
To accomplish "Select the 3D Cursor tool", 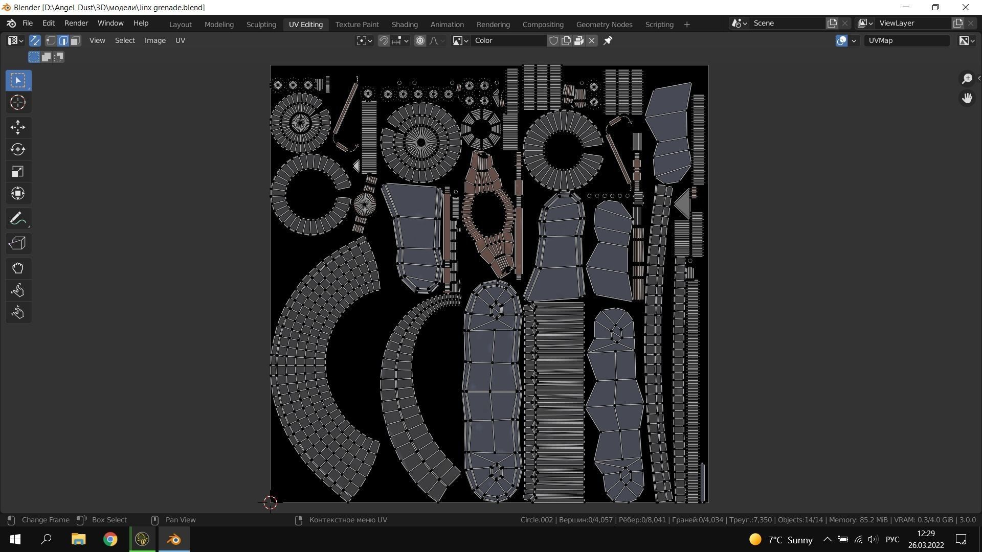I will click(x=18, y=102).
